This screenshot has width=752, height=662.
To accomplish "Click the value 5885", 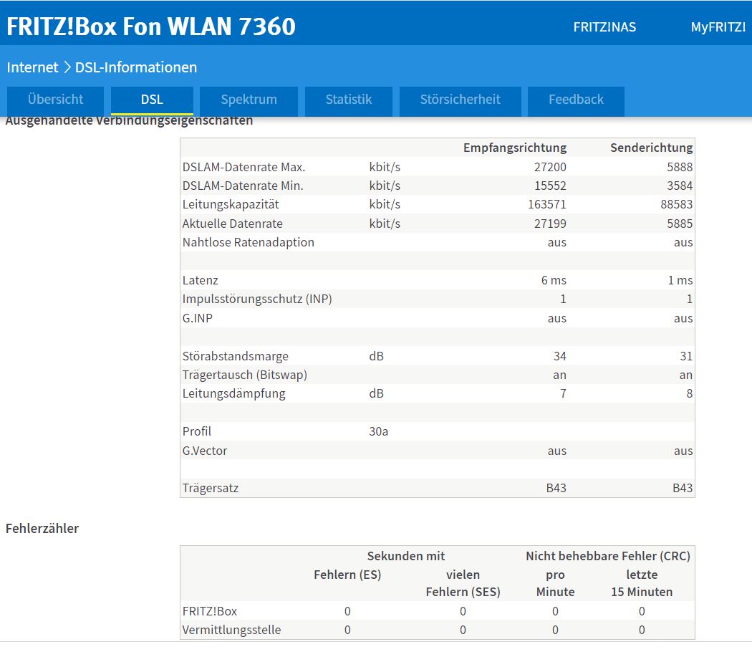I will [x=680, y=224].
